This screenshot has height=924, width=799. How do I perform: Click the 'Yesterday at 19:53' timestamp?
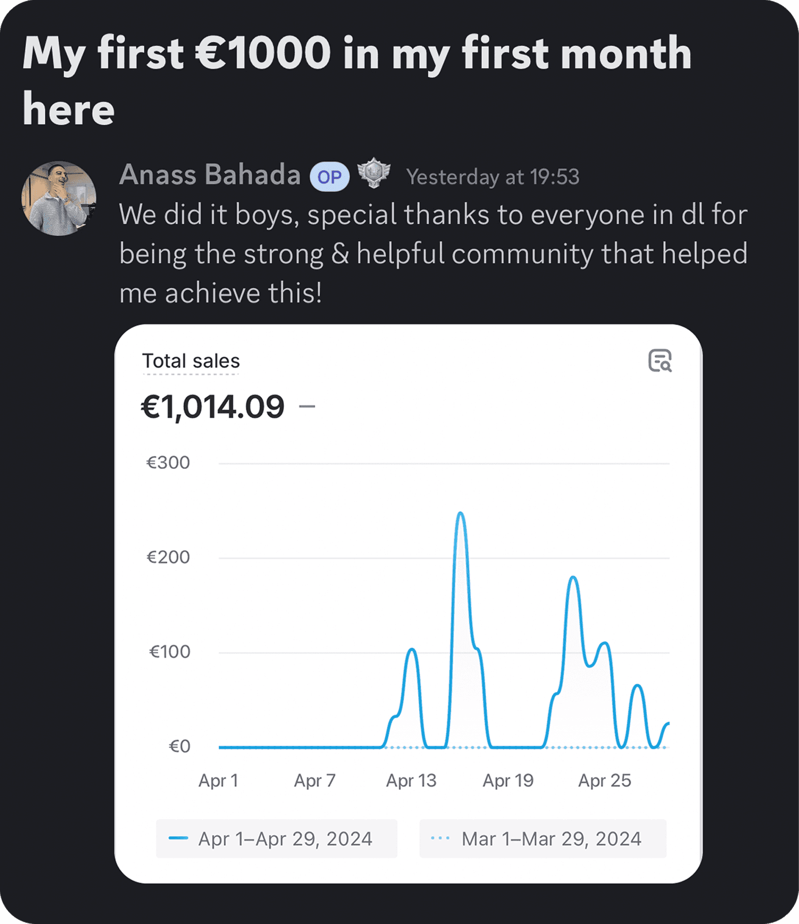coord(492,177)
